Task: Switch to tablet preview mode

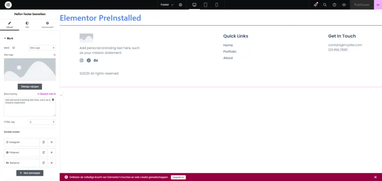Action: coord(206,4)
